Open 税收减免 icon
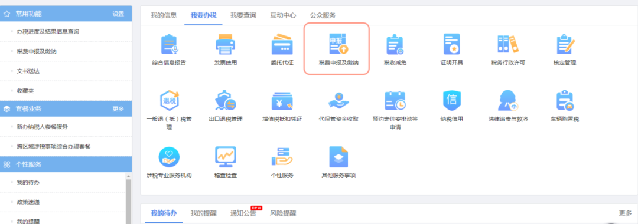The height and width of the screenshot is (224, 638). tap(395, 45)
